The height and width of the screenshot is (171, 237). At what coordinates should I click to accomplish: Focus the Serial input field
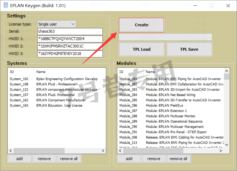pyautogui.click(x=70, y=31)
